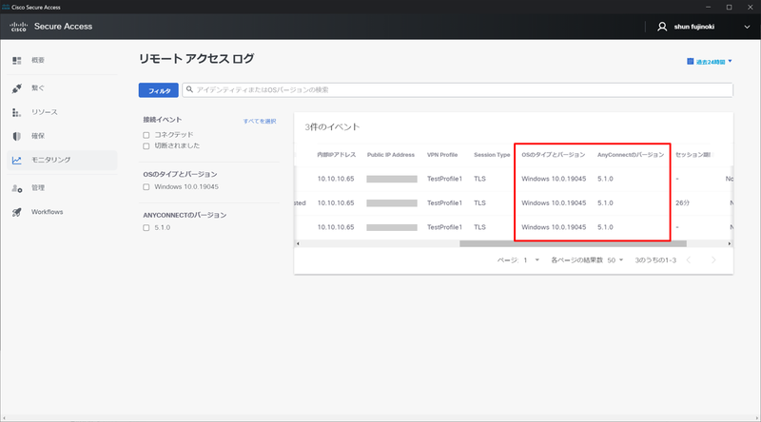Click the Secure Access title in header

click(63, 27)
